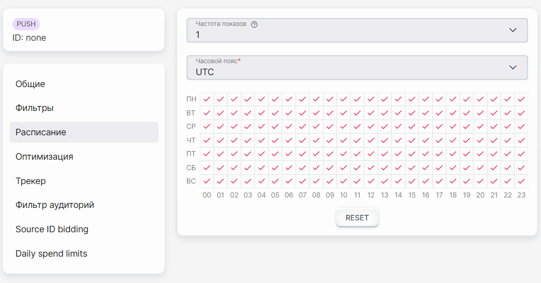Toggle Thursday (ЧТ) hour 21 checkmark
This screenshot has width=541, height=283.
coord(494,140)
